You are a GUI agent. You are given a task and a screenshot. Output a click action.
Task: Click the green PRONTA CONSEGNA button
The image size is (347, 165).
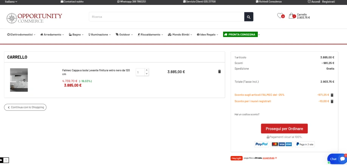click(240, 35)
